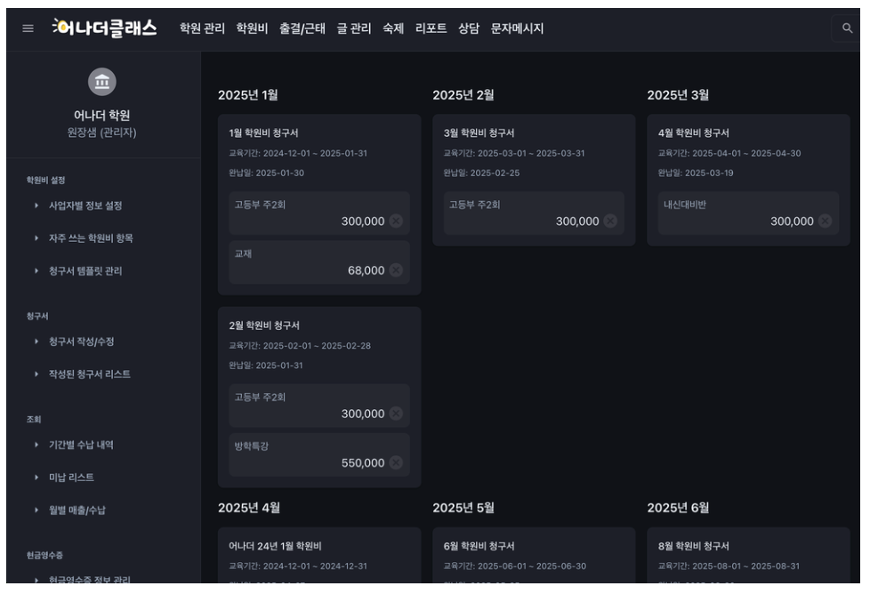Expand arrow beside 기간별 수납 내역

(x=36, y=445)
